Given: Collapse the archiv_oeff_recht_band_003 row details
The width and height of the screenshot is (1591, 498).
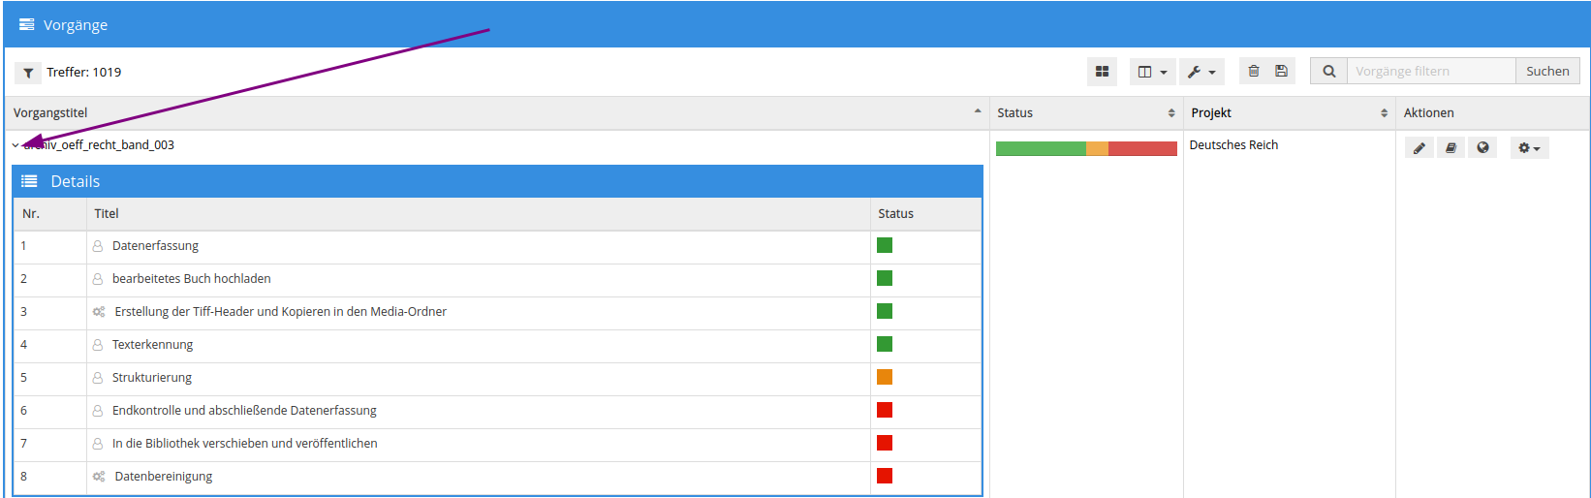Looking at the screenshot, I should coord(16,145).
